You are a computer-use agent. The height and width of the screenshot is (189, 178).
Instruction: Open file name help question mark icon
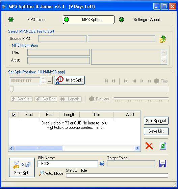102,164
